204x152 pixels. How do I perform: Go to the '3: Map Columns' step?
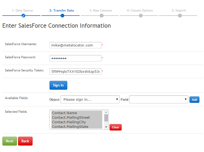click(101, 10)
